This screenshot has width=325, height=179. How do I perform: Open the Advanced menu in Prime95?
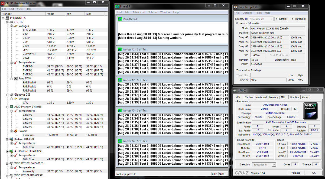[138, 12]
